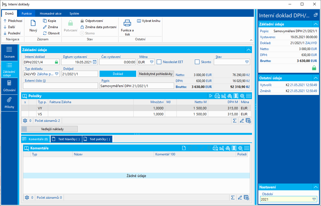Click the Nový new record icon
This screenshot has height=206, width=321.
click(33, 23)
